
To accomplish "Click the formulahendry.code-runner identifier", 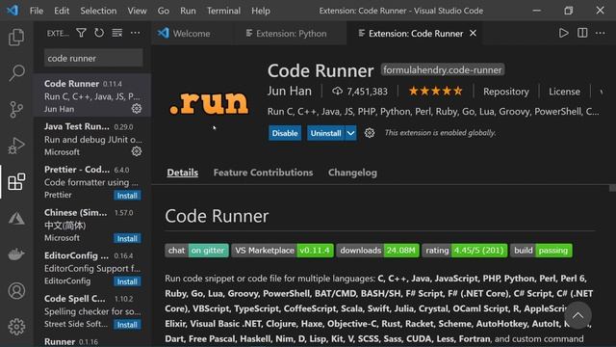I will click(x=443, y=70).
